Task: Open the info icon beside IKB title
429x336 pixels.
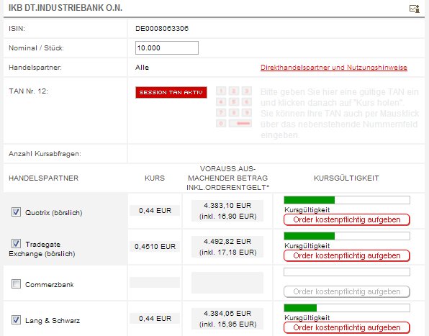Action: [414, 9]
